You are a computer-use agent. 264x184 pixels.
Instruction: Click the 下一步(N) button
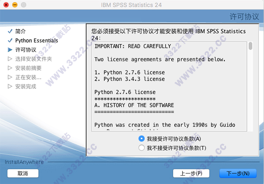238,173
